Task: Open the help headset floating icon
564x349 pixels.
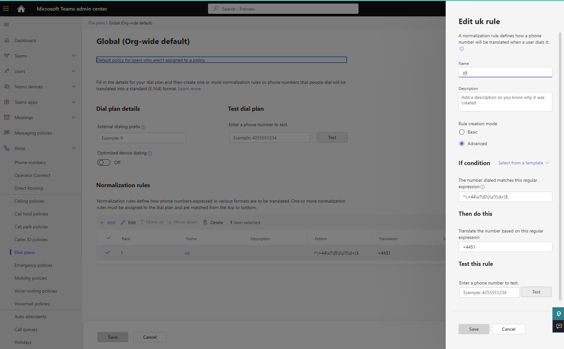Action: click(559, 314)
